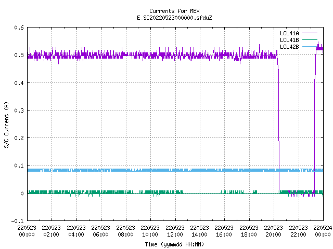Click the 220523 14:00 x-axis tick label
Viewport: 333px width, 249px height.
[x=200, y=231]
